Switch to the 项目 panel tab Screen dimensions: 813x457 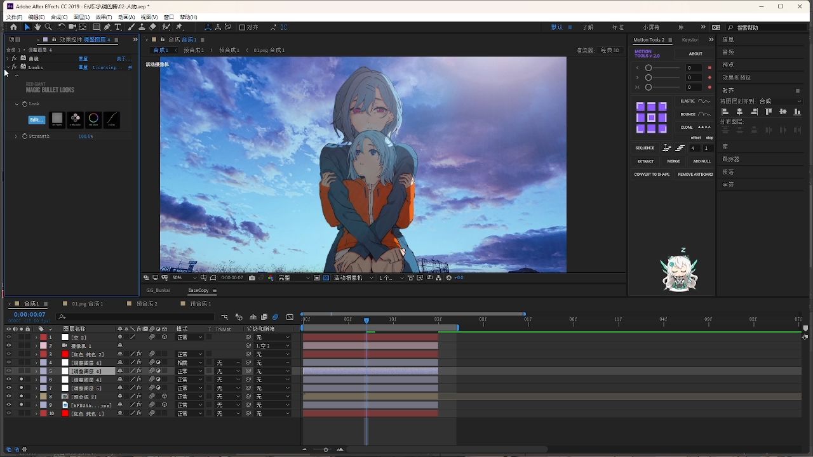coord(15,39)
